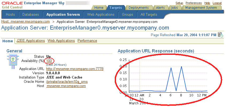Click the Status value Up

pos(48,56)
